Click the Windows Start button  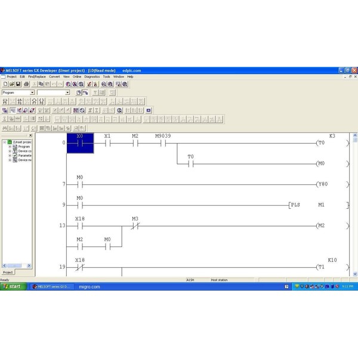click(12, 286)
